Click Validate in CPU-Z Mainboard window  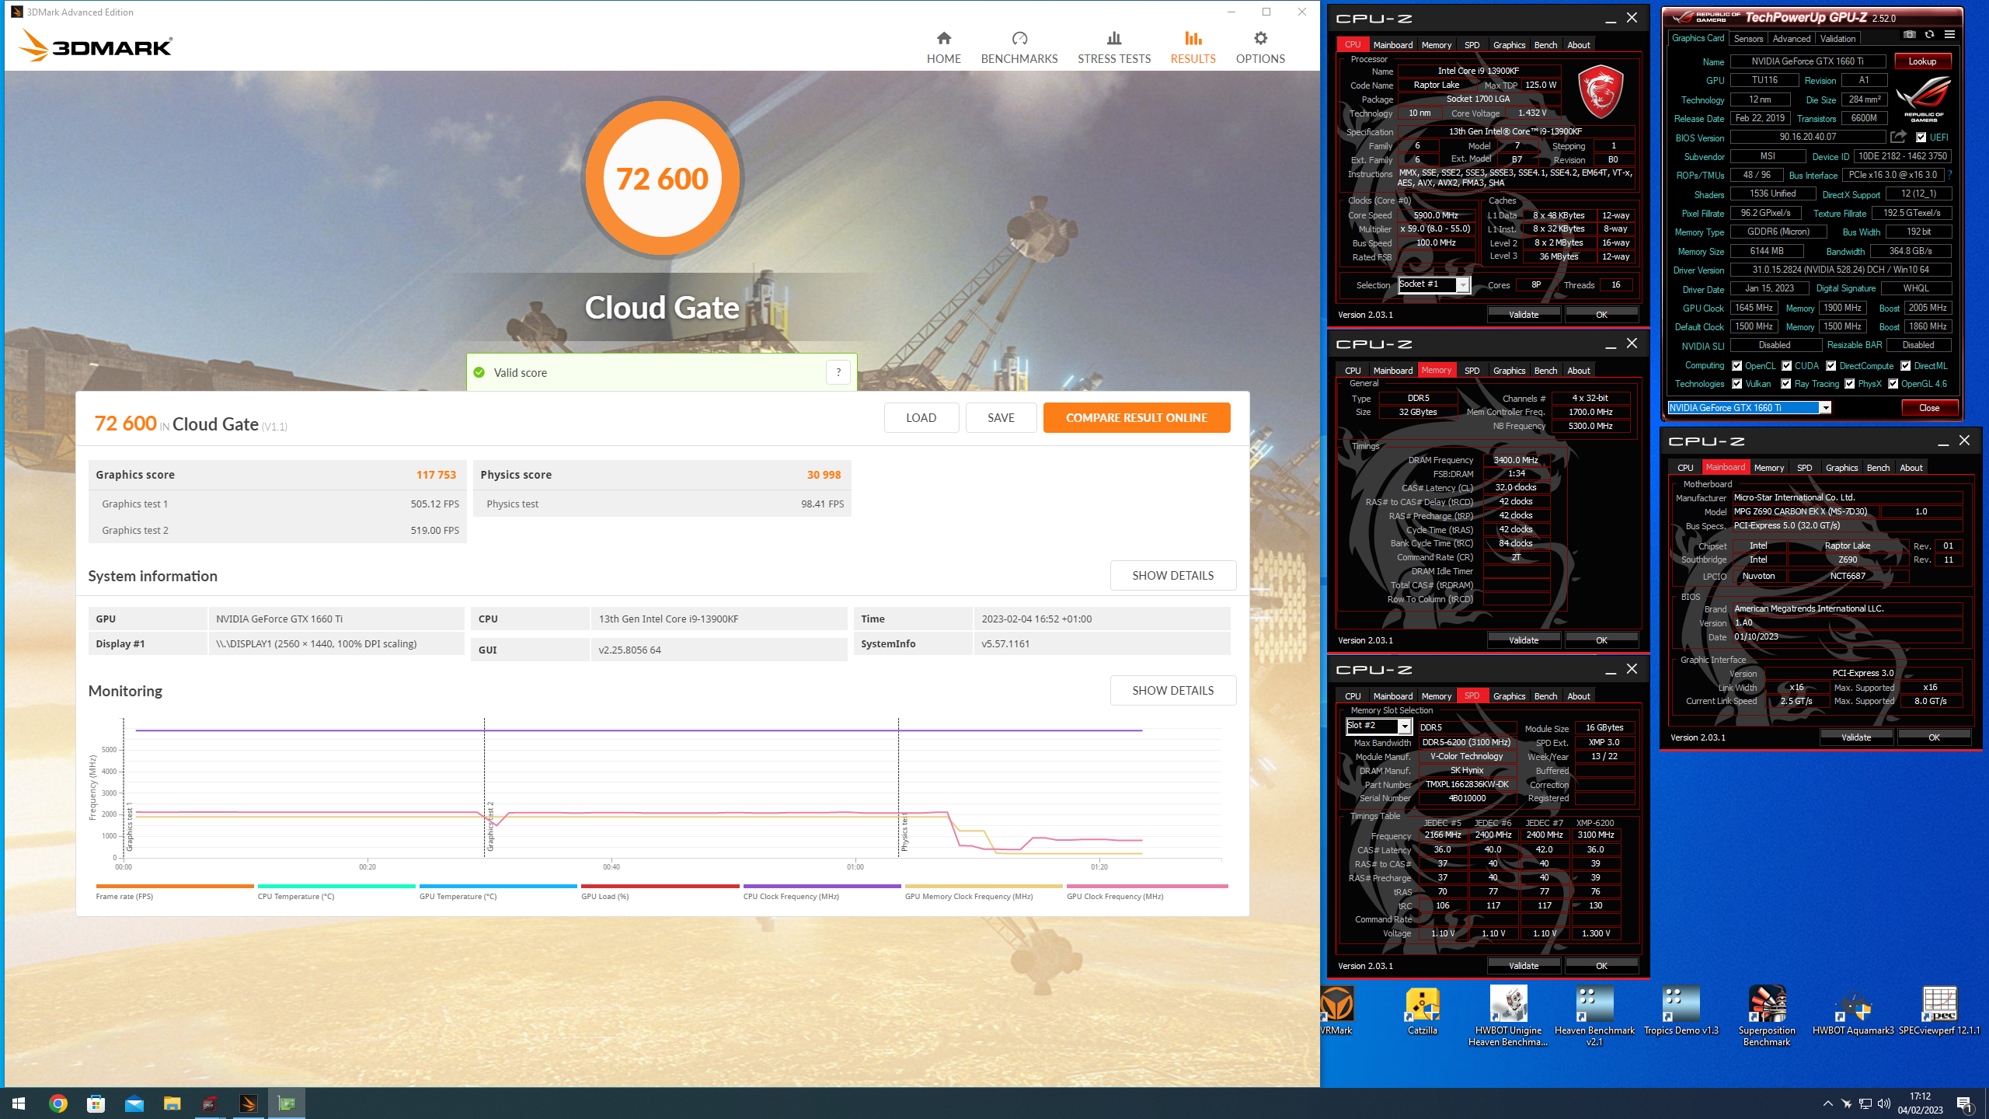[x=1856, y=737]
